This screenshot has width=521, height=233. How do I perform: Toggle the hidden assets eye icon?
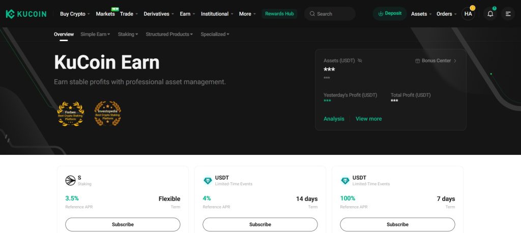pyautogui.click(x=360, y=60)
